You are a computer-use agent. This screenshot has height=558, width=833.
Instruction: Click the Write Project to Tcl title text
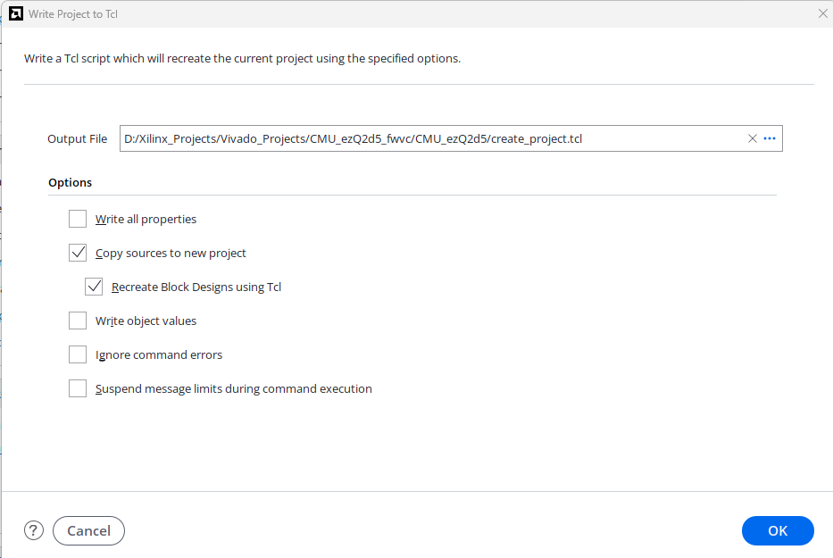pos(73,14)
